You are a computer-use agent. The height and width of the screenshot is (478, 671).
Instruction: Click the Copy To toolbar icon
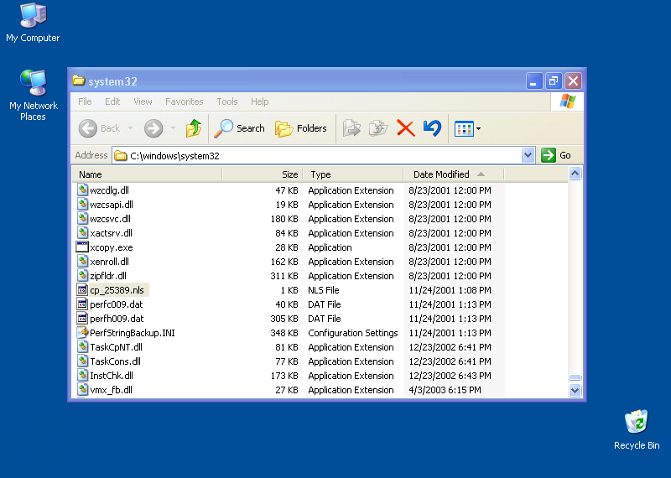(x=378, y=128)
